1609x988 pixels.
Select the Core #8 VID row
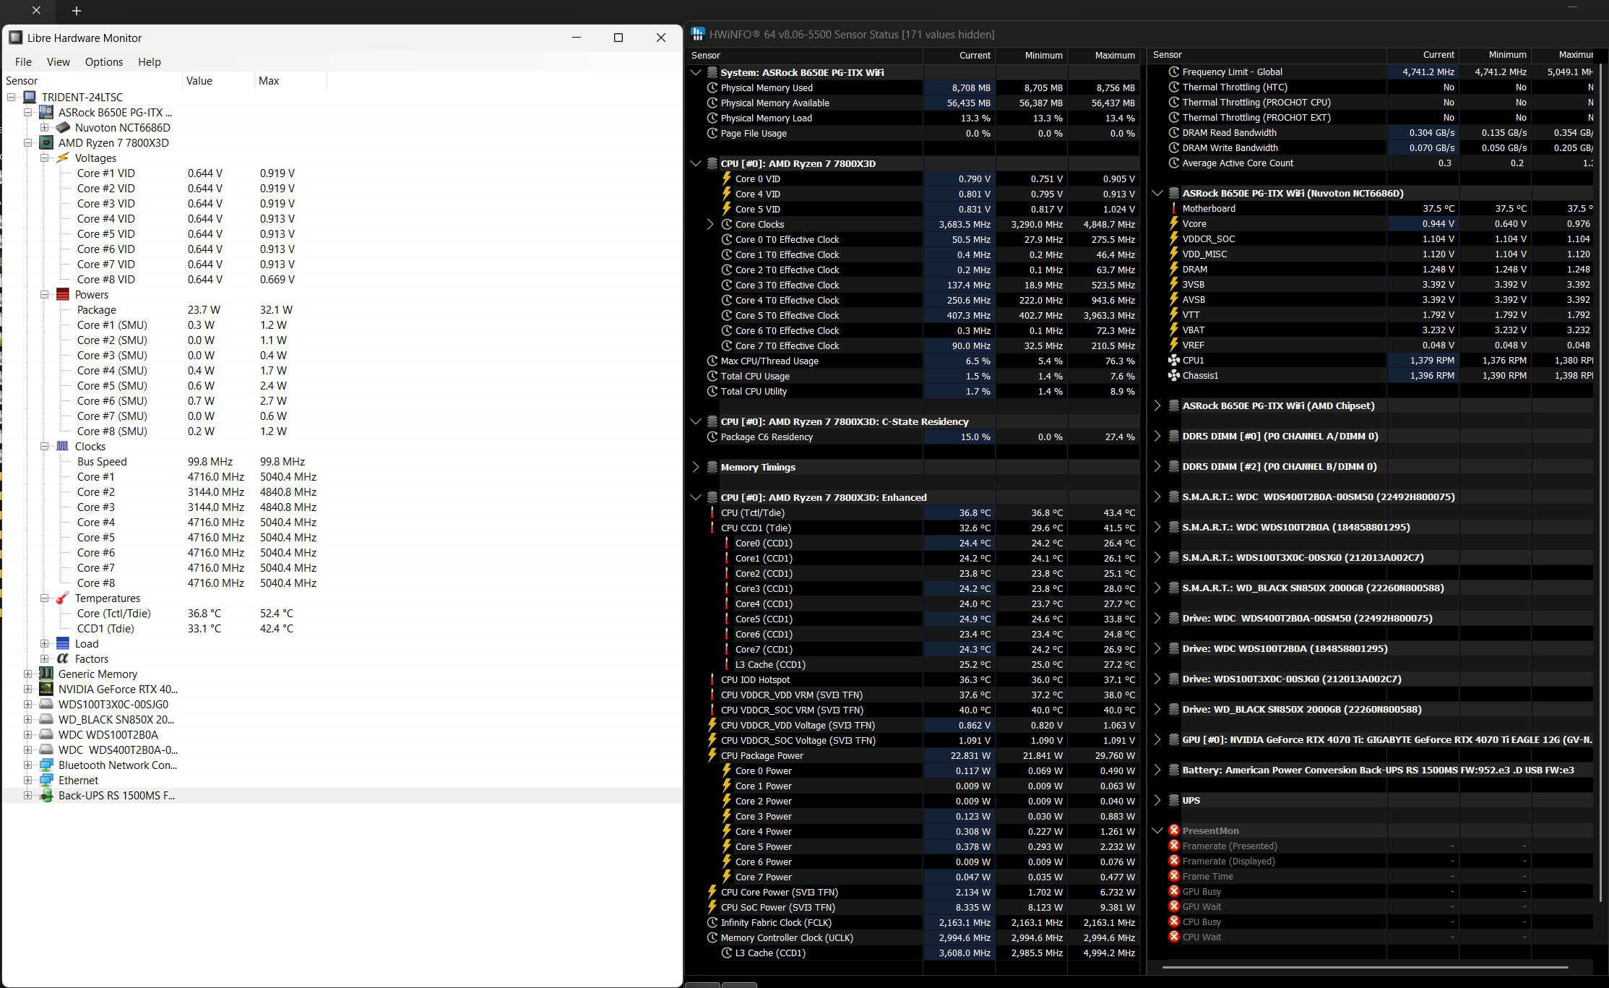click(342, 279)
